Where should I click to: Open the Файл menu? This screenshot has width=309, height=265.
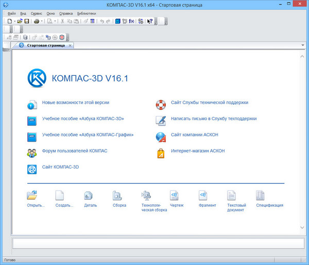(12, 13)
